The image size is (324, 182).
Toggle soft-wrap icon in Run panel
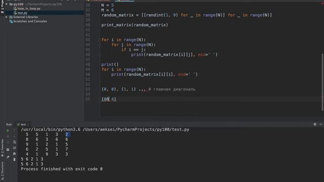point(14,142)
